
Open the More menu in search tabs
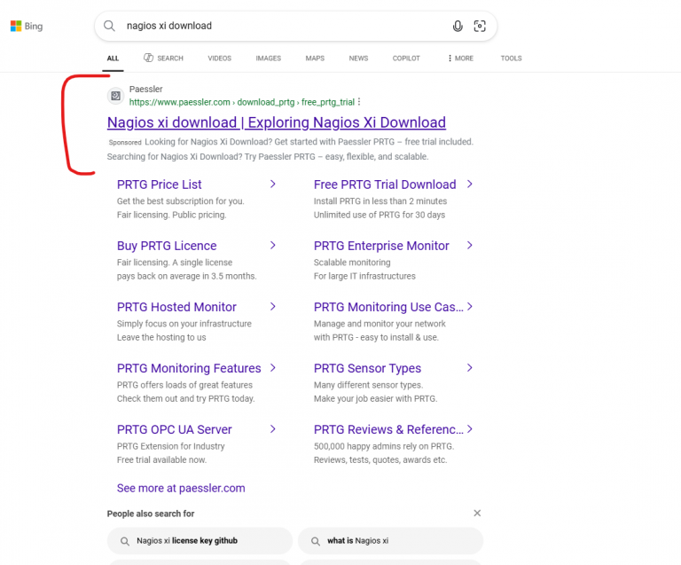[x=460, y=59]
